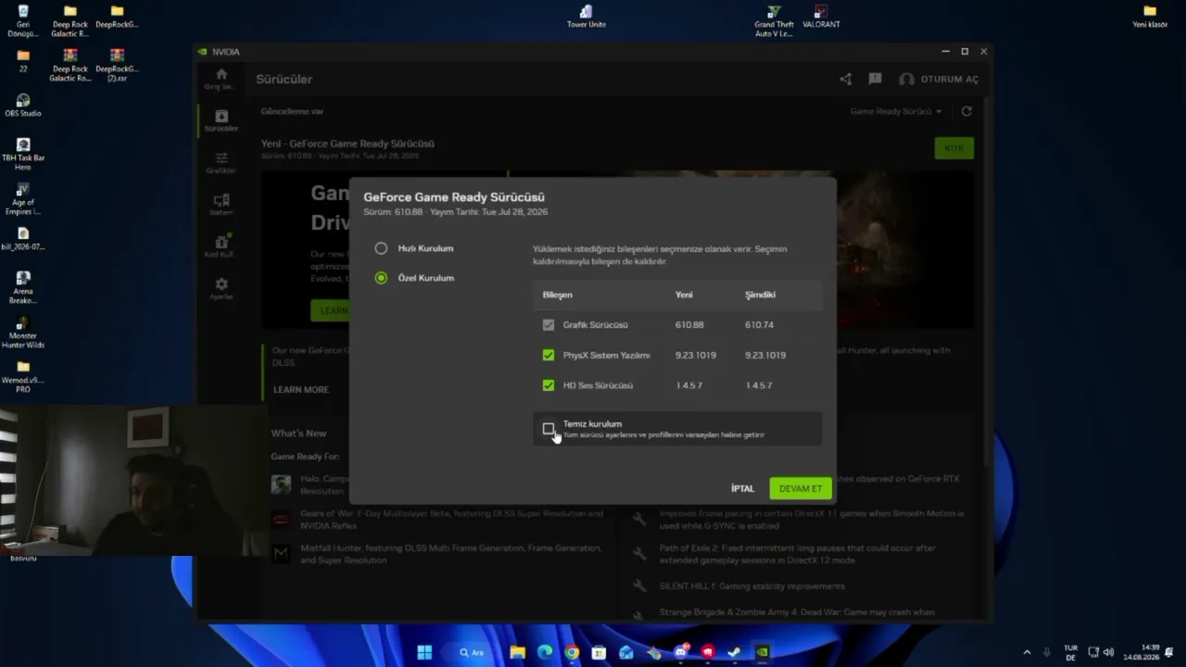
Task: Expand the Game Ready Sürücü dropdown
Action: click(896, 111)
